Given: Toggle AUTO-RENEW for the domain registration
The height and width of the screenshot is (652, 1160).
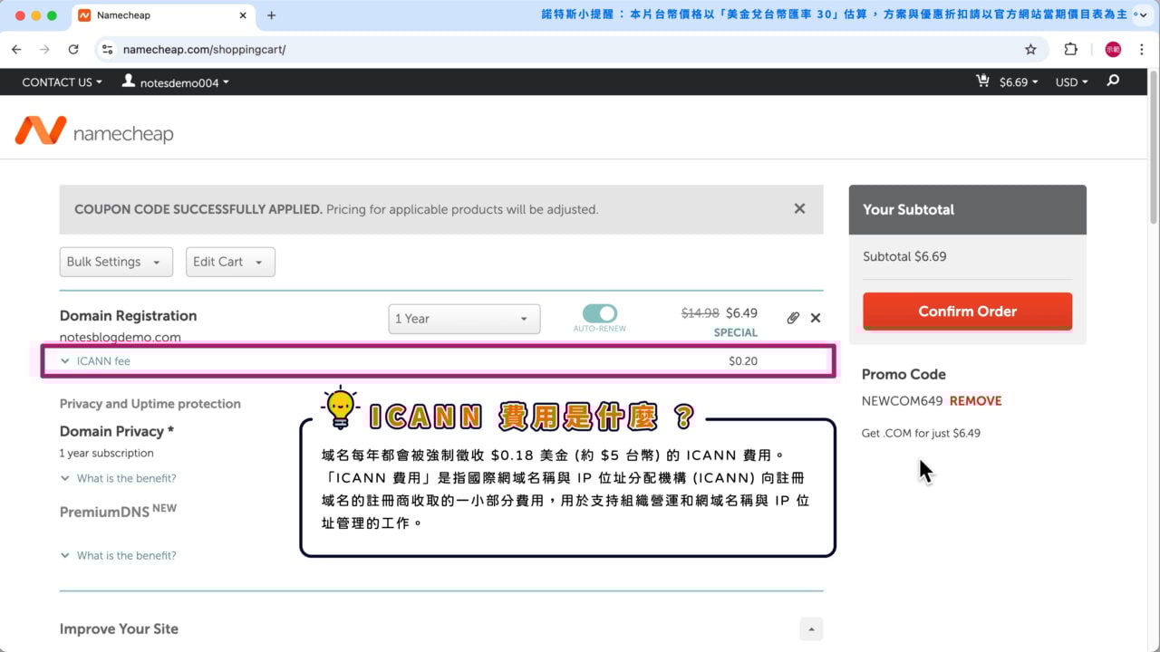Looking at the screenshot, I should (599, 312).
